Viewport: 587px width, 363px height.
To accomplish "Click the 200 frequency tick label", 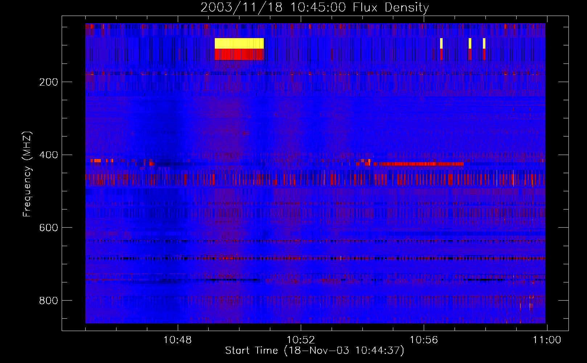I will pos(49,82).
